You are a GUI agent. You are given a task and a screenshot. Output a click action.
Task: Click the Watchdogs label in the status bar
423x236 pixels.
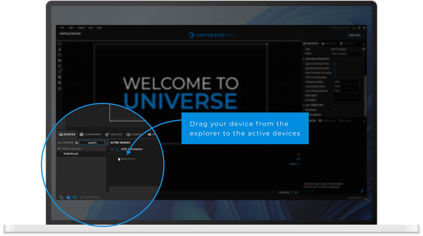pos(92,197)
